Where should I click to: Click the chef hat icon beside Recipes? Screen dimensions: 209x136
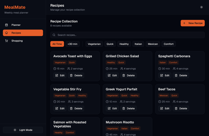click(7, 33)
